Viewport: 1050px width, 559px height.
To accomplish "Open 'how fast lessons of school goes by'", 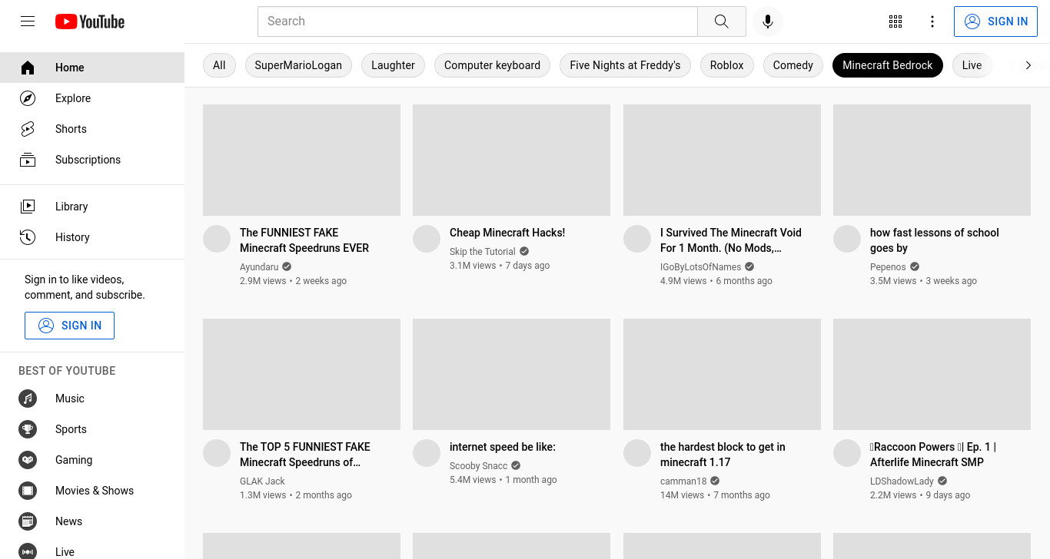I will point(934,240).
